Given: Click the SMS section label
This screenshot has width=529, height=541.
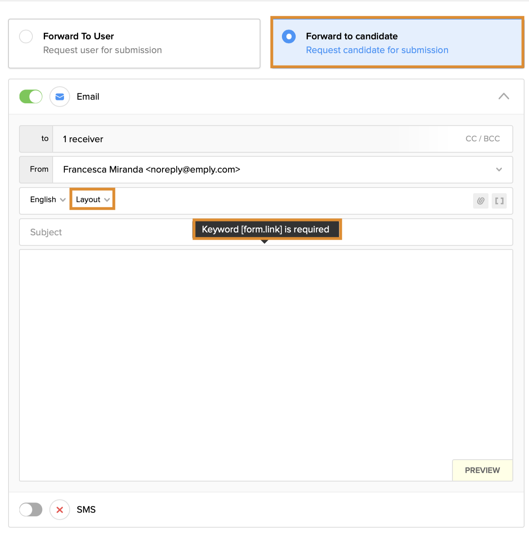Looking at the screenshot, I should [86, 510].
